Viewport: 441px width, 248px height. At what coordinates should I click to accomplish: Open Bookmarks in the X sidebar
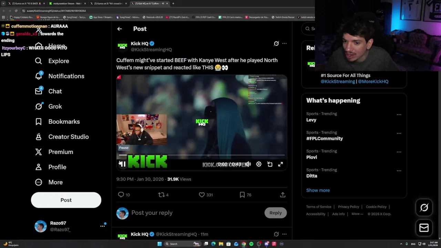57,122
